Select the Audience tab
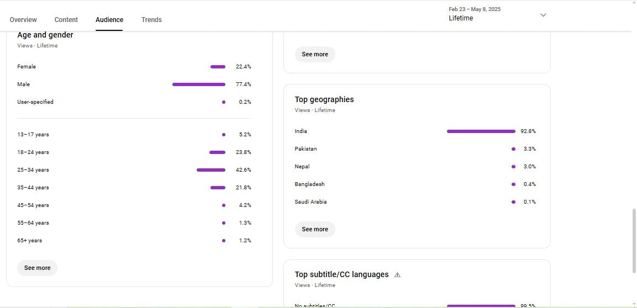 click(109, 20)
